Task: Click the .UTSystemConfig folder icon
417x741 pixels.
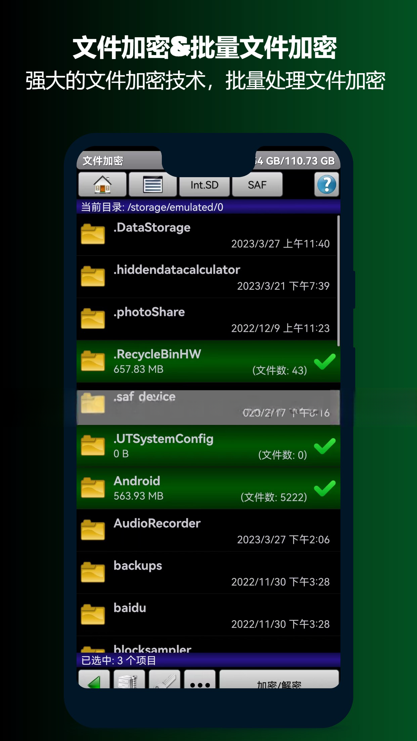Action: [93, 446]
